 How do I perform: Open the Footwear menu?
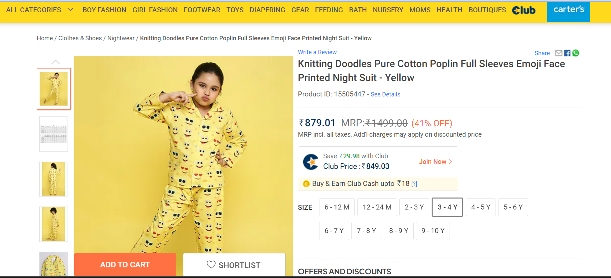click(x=202, y=10)
